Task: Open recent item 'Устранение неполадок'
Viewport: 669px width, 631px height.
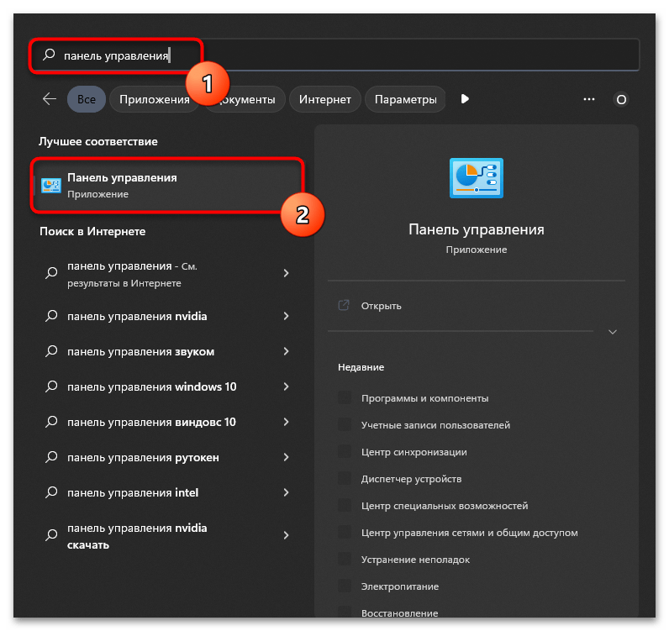Action: coord(415,560)
